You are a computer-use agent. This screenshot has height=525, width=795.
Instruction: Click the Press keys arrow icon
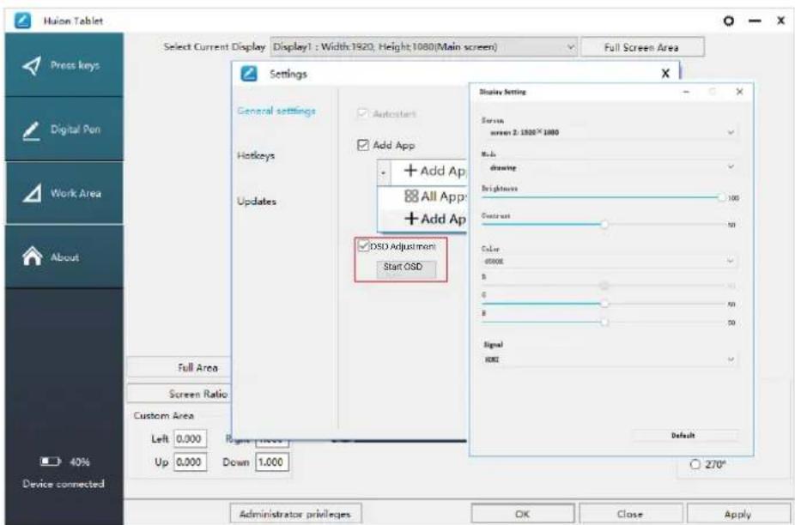point(32,65)
